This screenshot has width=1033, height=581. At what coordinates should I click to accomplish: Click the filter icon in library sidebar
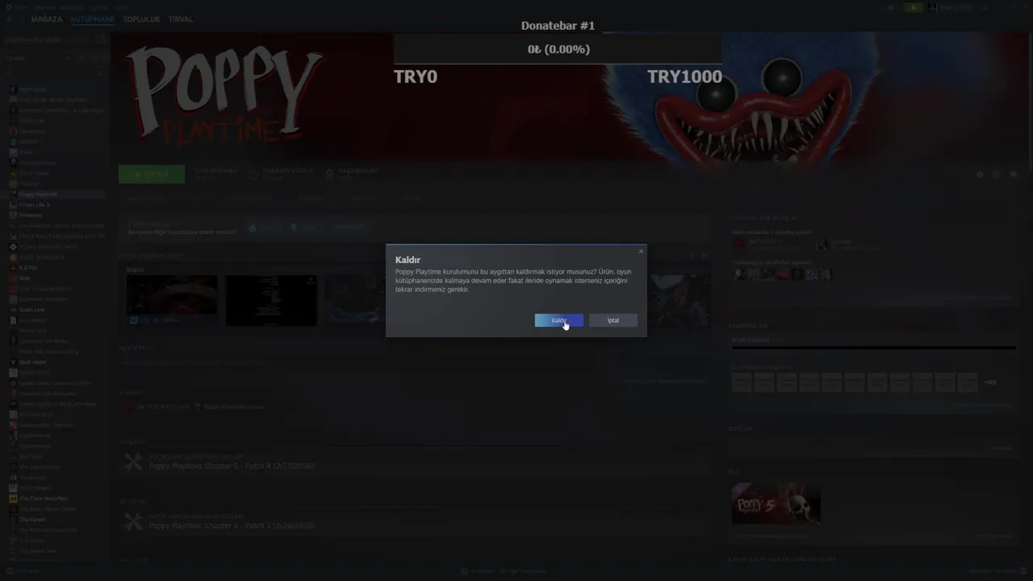point(101,73)
